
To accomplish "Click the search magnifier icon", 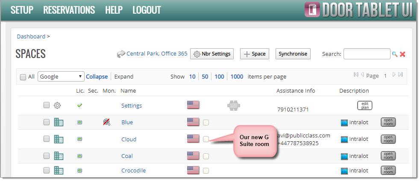I will coord(395,54).
